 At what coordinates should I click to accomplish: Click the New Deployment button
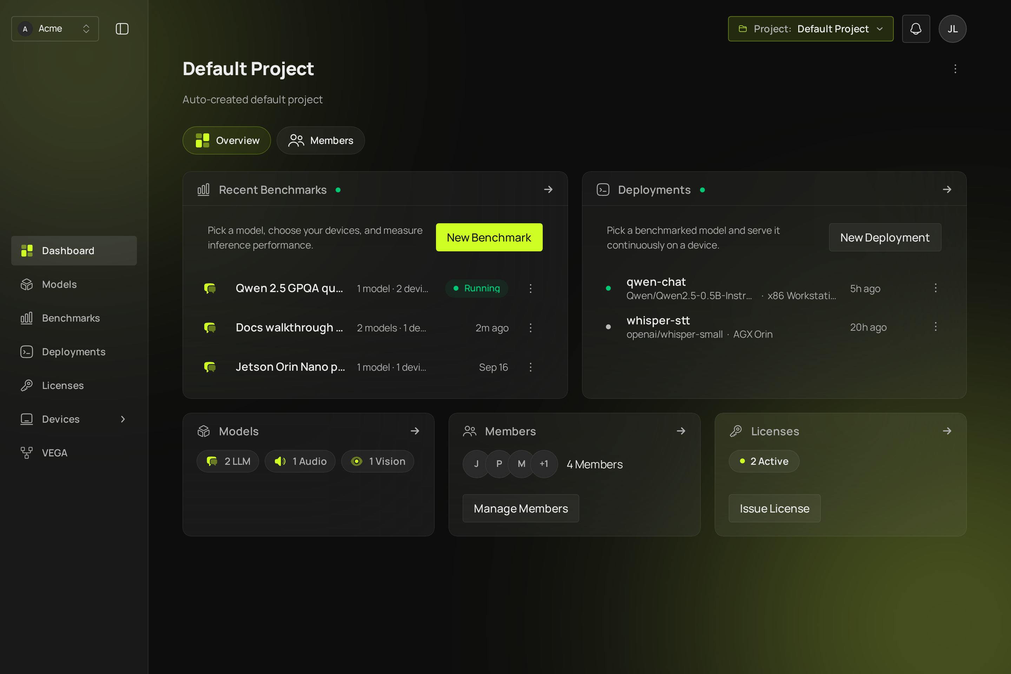click(x=885, y=237)
